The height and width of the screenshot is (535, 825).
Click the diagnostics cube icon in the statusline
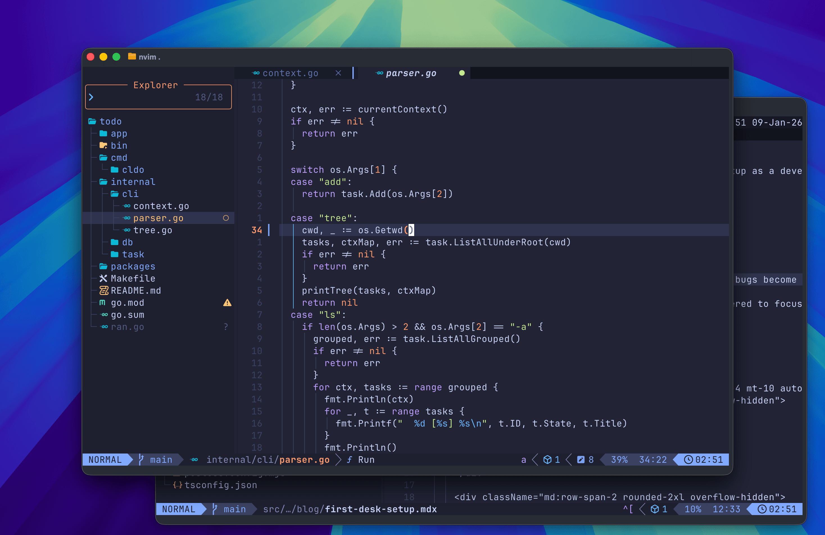coord(547,459)
